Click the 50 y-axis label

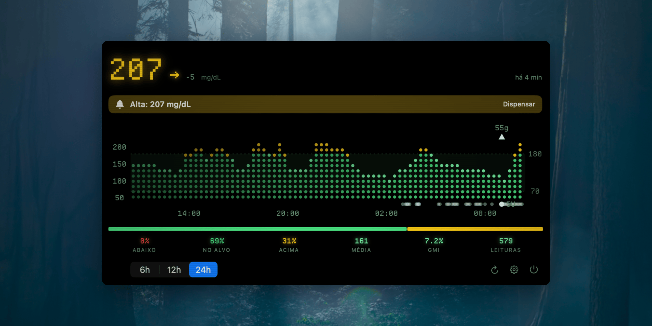tap(119, 198)
